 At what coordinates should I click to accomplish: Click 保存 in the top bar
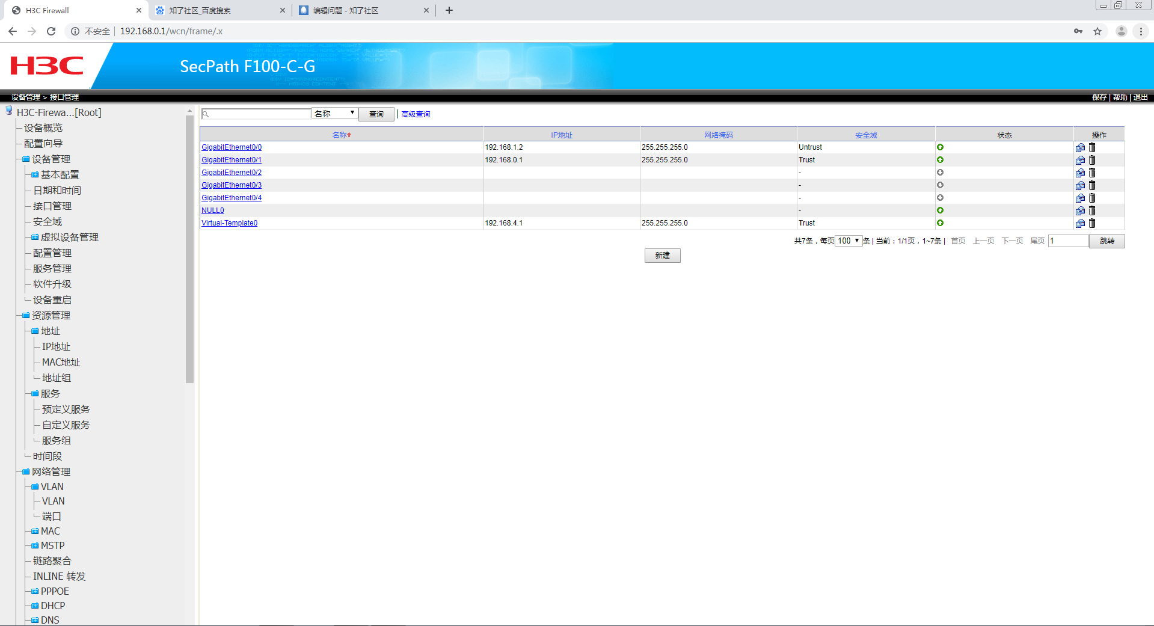pyautogui.click(x=1099, y=97)
